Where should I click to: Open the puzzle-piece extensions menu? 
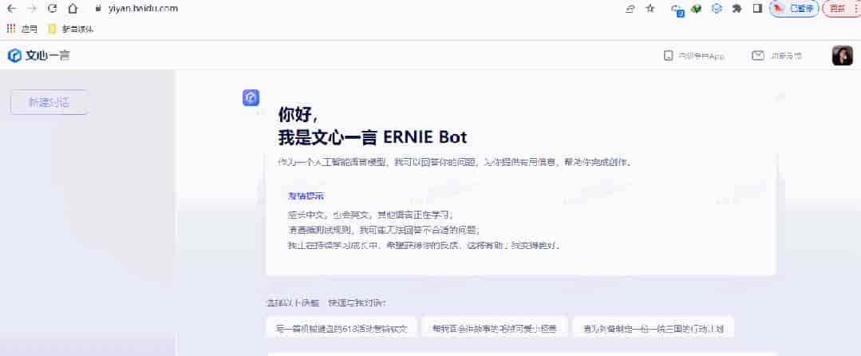[x=737, y=9]
